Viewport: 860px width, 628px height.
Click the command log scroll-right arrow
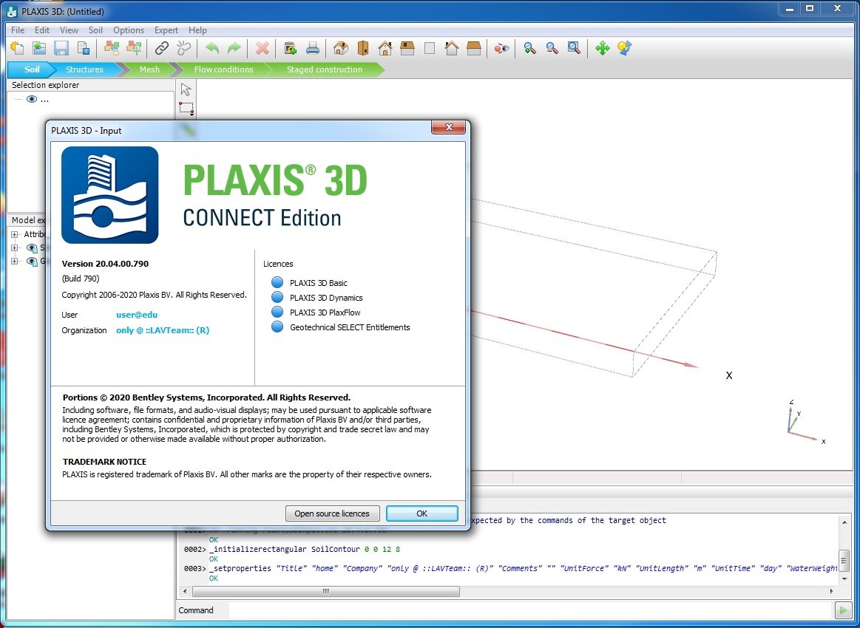[x=831, y=591]
